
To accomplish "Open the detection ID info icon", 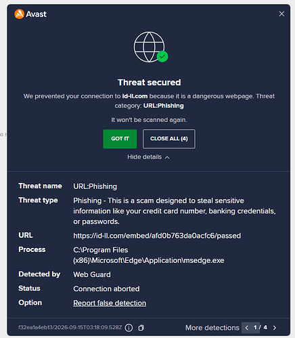I will pos(129,328).
